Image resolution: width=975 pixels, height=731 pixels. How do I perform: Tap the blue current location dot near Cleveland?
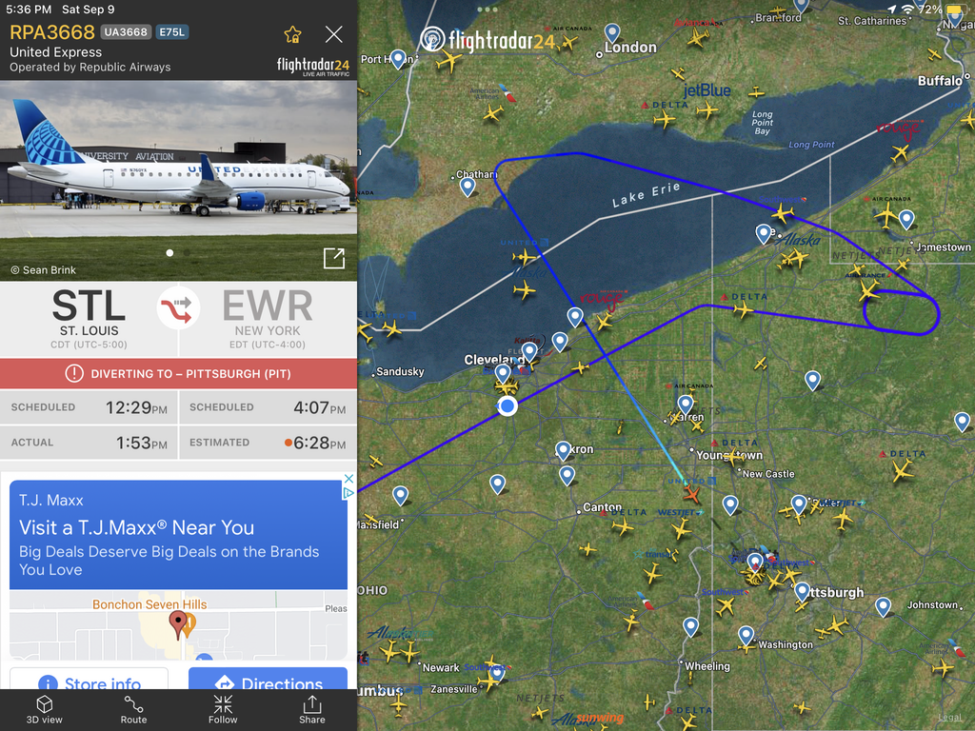(507, 406)
